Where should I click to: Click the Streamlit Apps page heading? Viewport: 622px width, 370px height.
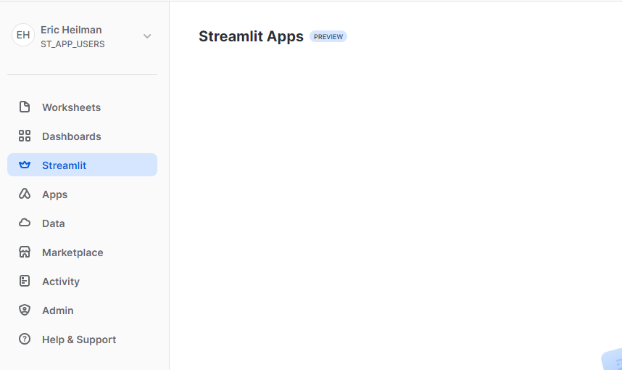tap(251, 36)
